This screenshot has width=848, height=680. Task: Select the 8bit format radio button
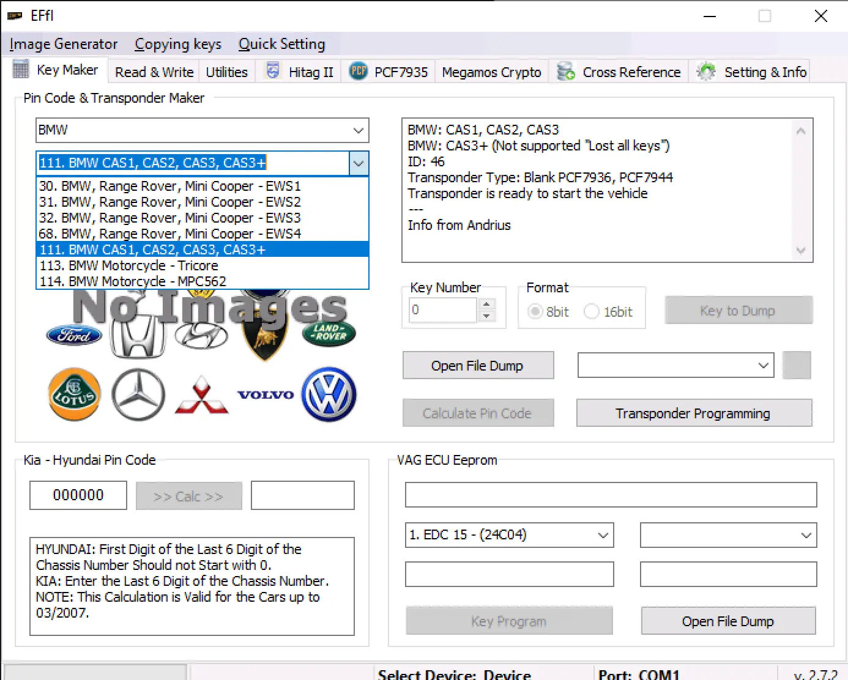click(535, 311)
